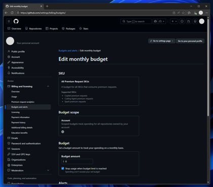Image resolution: width=213 pixels, height=187 pixels.
Task: Open the Read aloud icon in address bar
Action: point(179,13)
